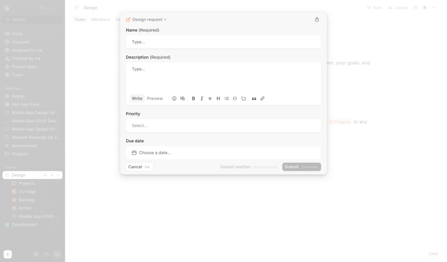Click the Design team header icon

pyautogui.click(x=77, y=8)
